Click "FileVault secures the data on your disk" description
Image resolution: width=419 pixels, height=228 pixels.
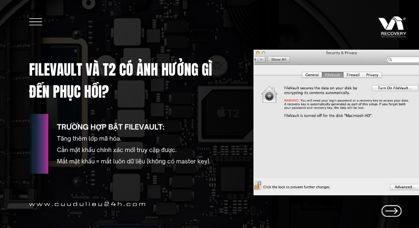[x=320, y=90]
